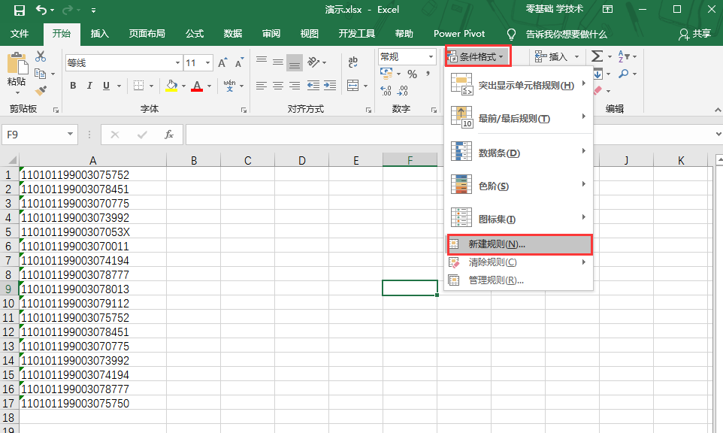Click the Paste clipboard icon
This screenshot has height=433, width=723.
17,64
